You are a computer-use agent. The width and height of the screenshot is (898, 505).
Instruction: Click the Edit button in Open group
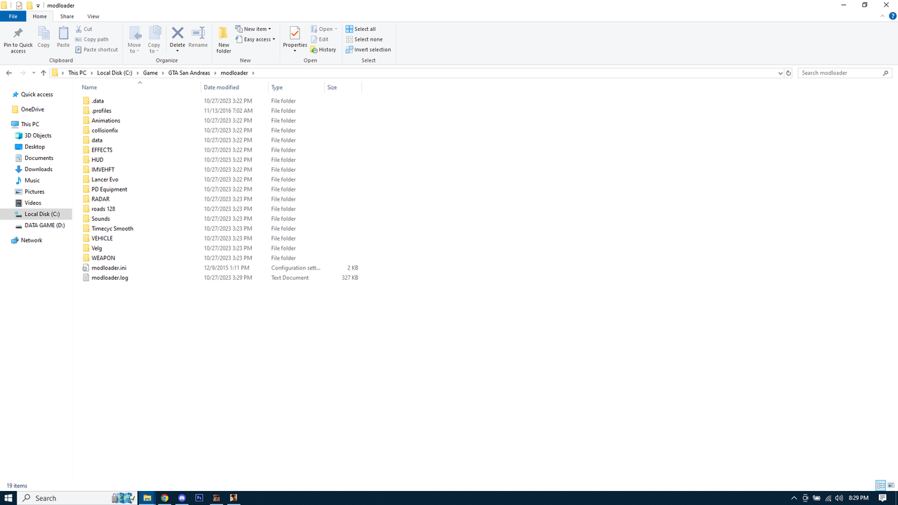pos(319,39)
